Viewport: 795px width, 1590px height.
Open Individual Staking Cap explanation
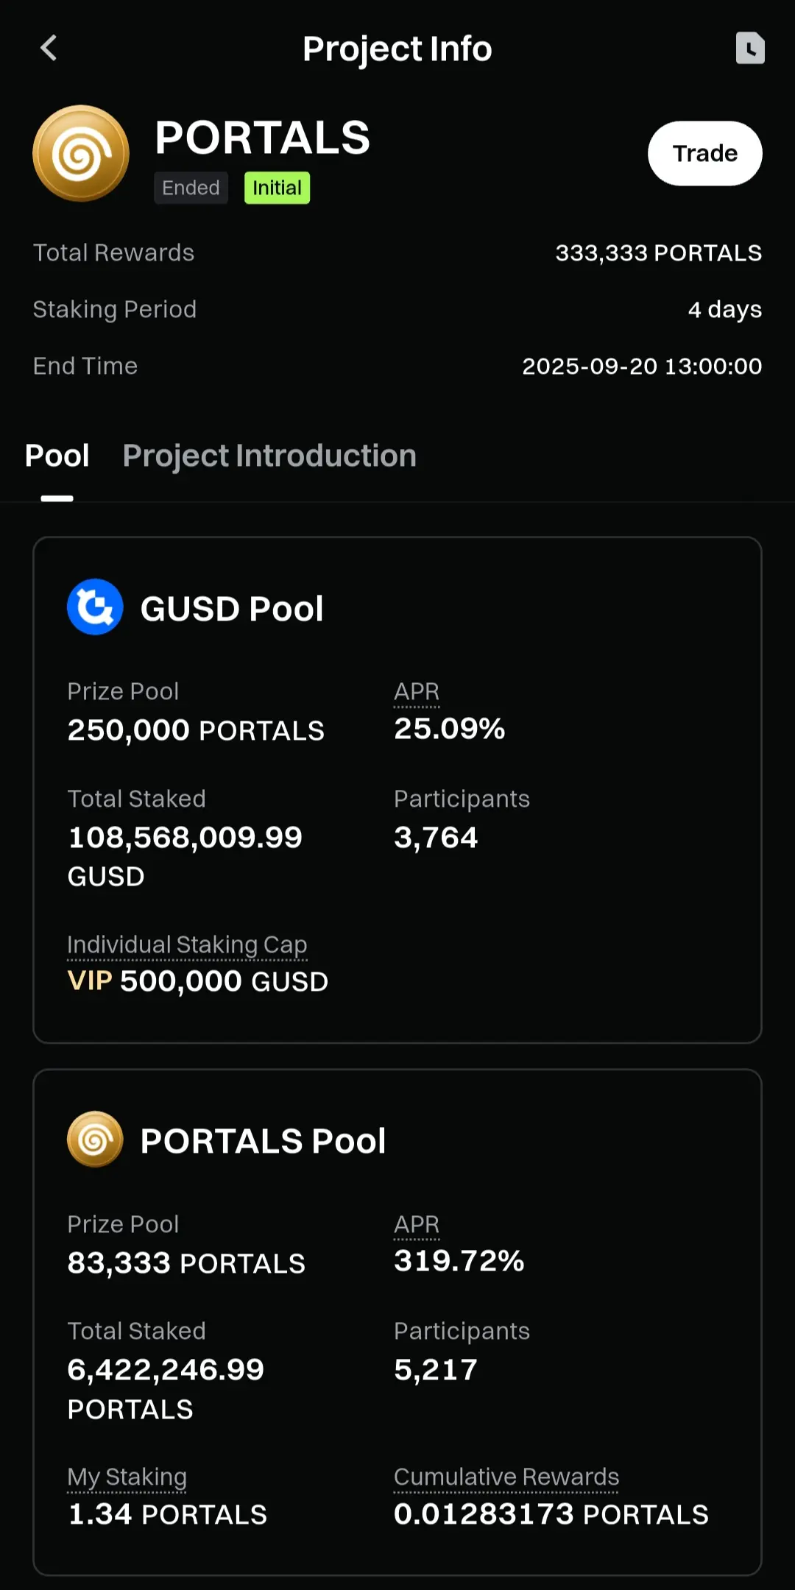click(x=187, y=945)
